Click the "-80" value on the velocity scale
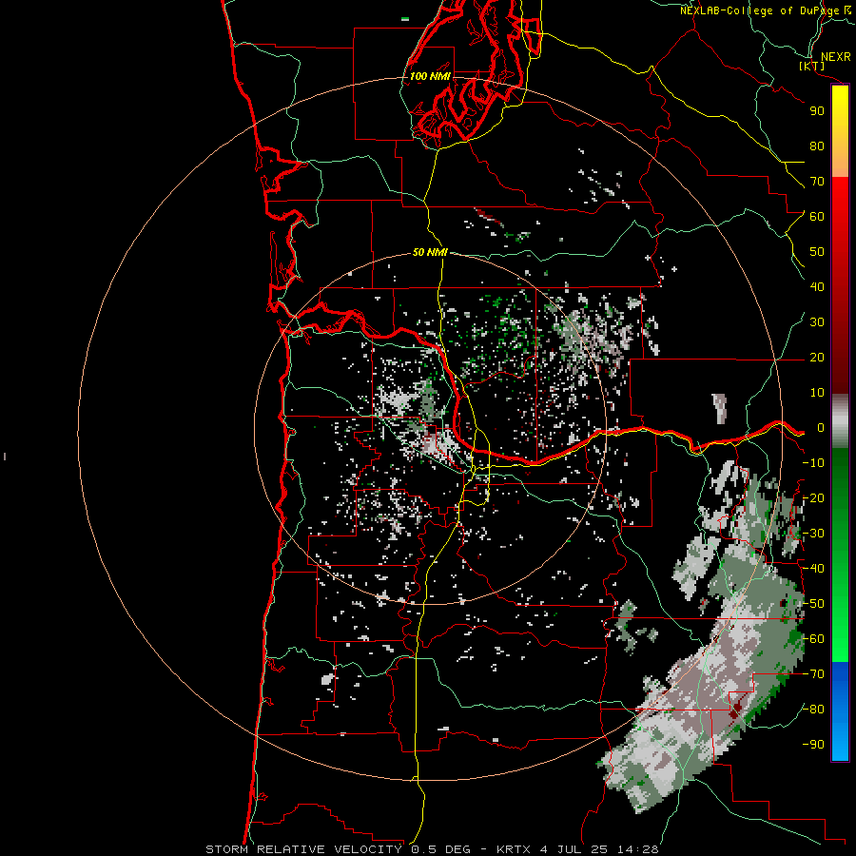 pyautogui.click(x=813, y=710)
